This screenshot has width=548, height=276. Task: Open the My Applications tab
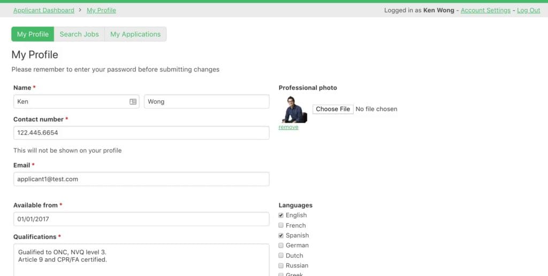pyautogui.click(x=135, y=34)
